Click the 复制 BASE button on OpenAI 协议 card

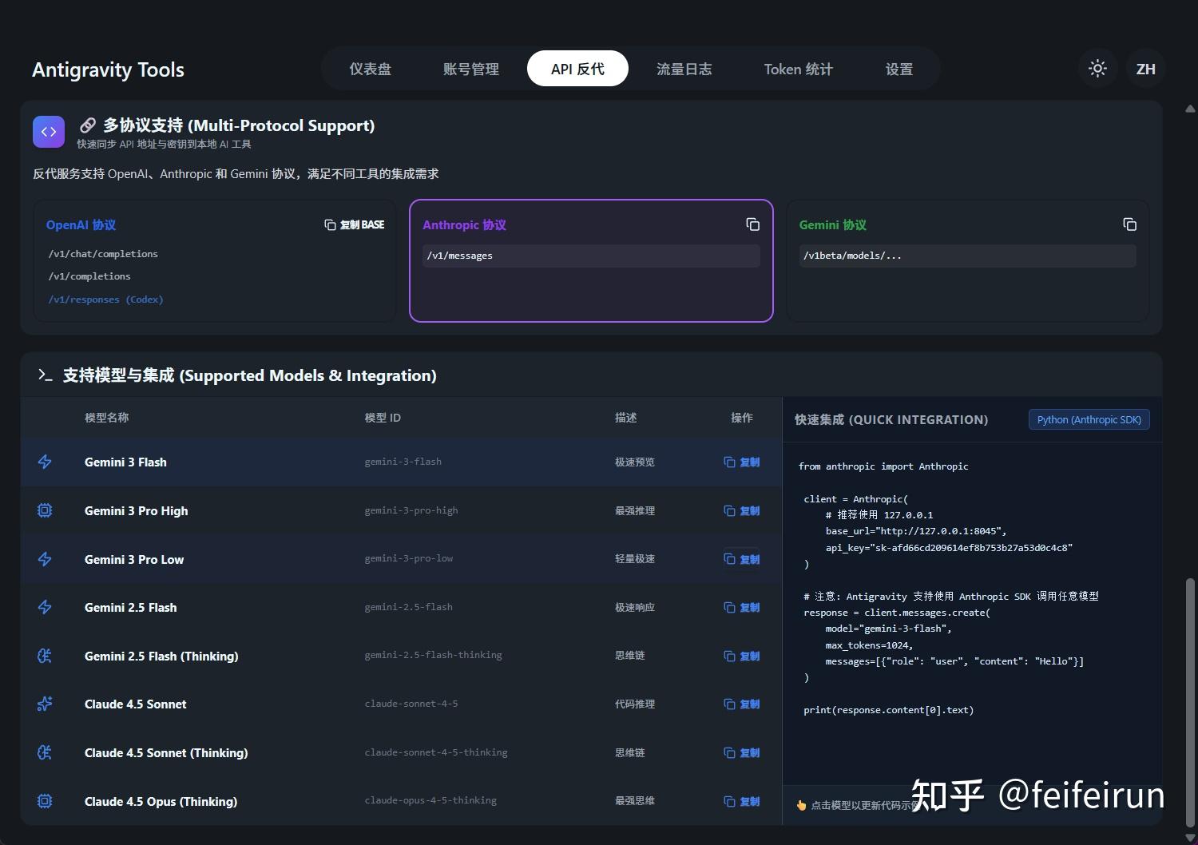355,224
